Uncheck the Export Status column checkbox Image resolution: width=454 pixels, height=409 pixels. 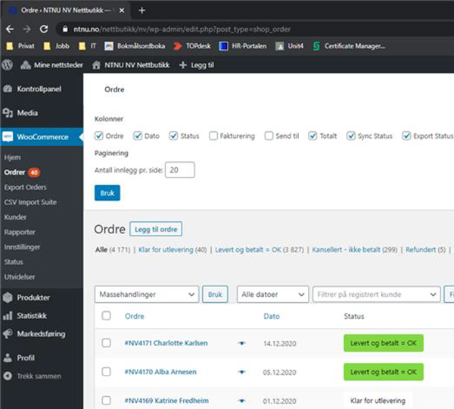(x=406, y=136)
